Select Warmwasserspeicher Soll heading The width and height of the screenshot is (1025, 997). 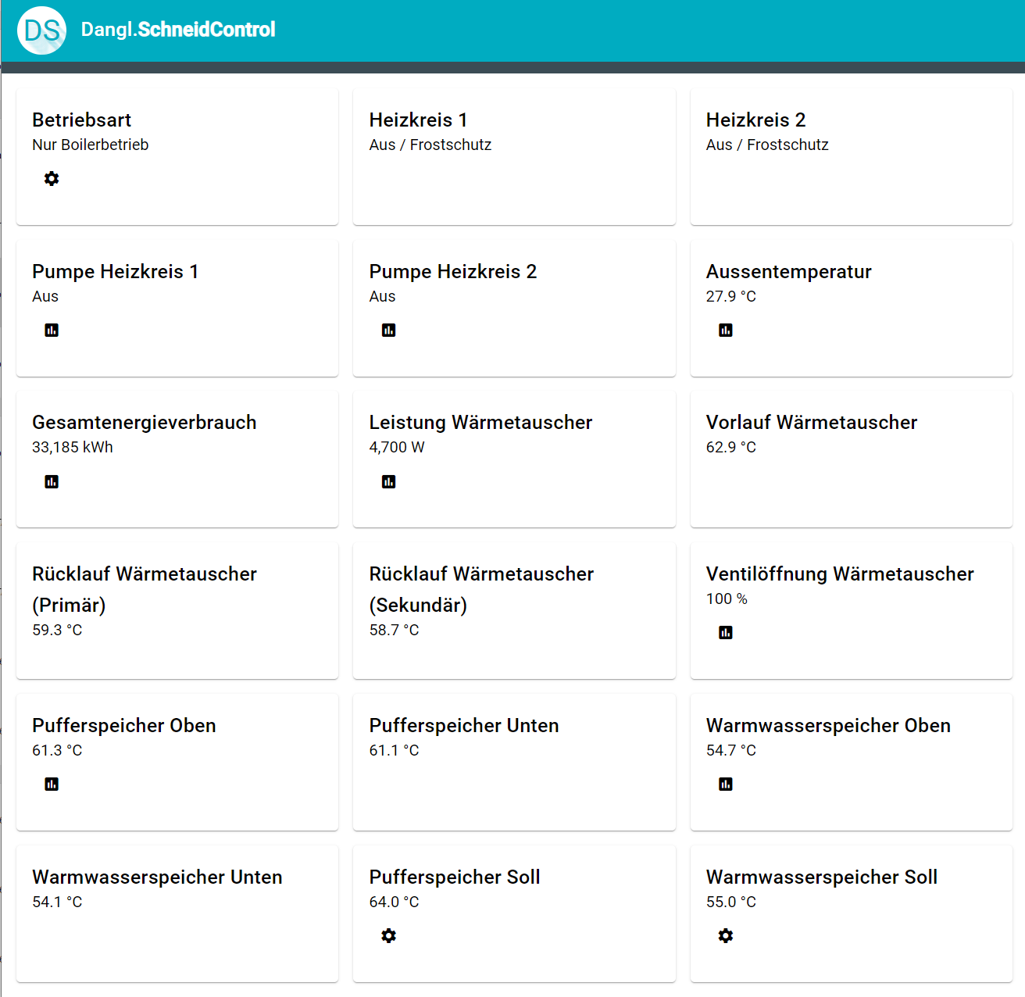coord(822,877)
